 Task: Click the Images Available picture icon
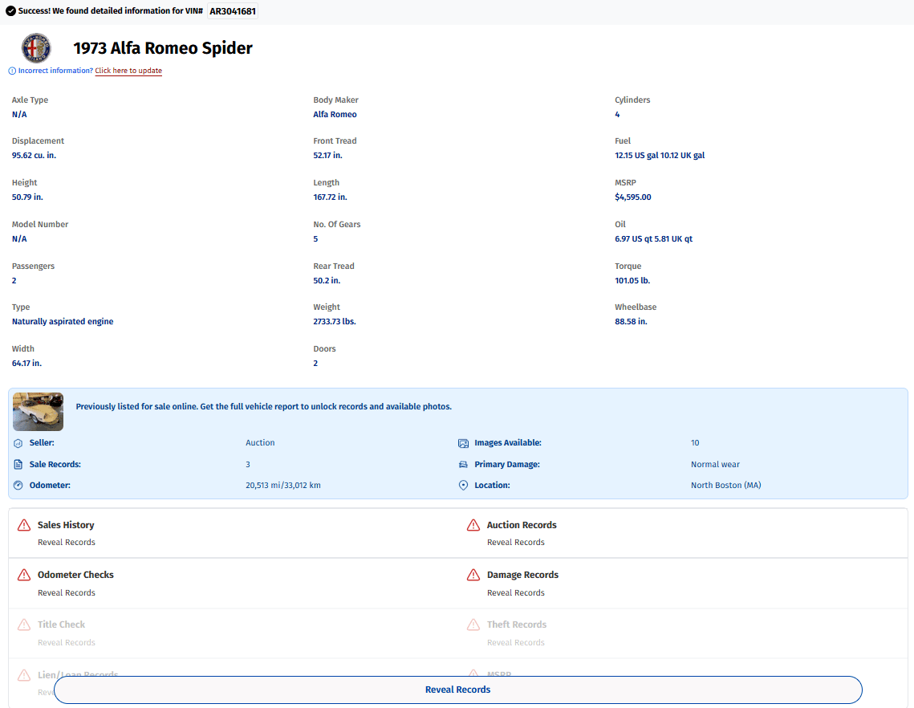(x=463, y=443)
